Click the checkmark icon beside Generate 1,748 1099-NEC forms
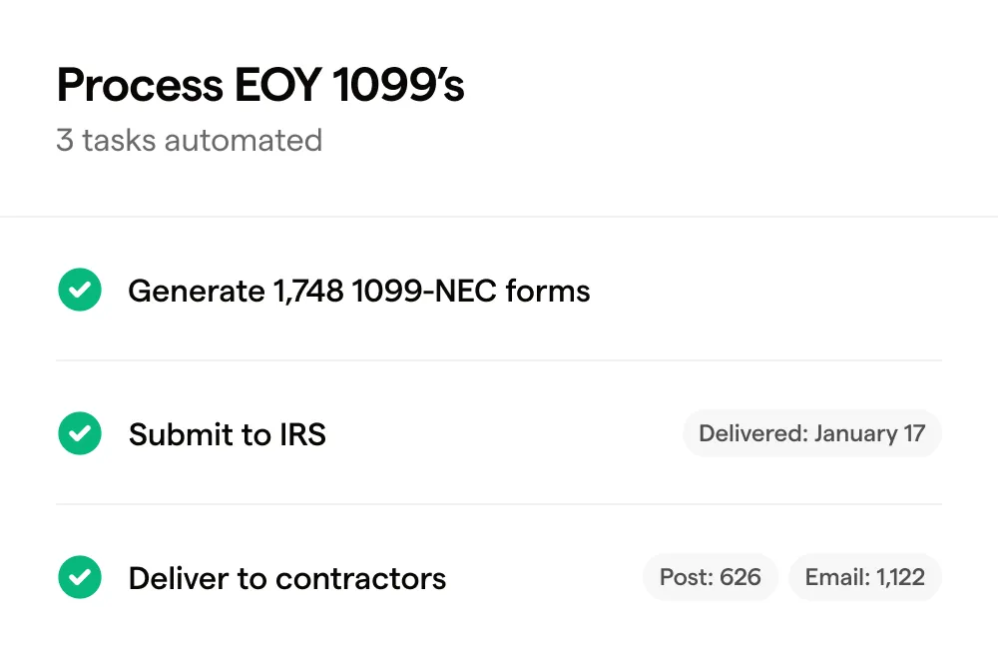998x649 pixels. coord(80,290)
